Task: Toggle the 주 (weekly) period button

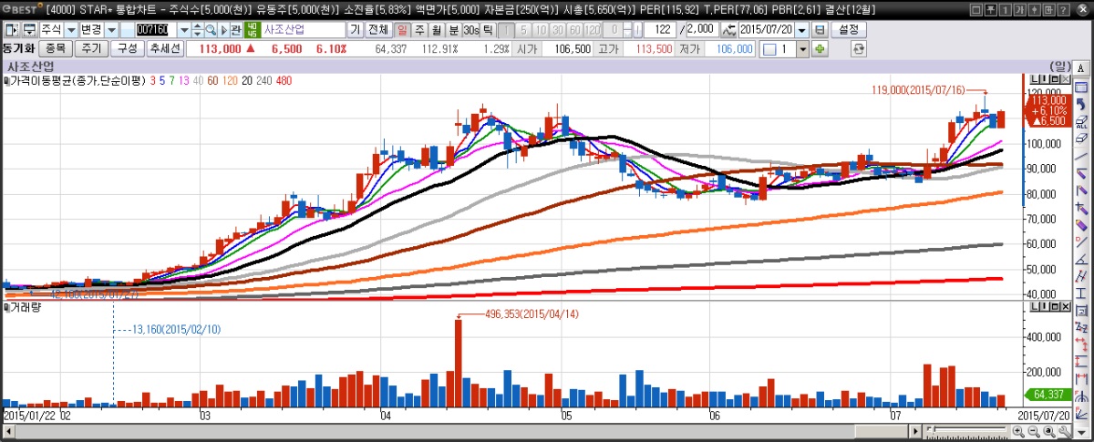Action: click(419, 29)
